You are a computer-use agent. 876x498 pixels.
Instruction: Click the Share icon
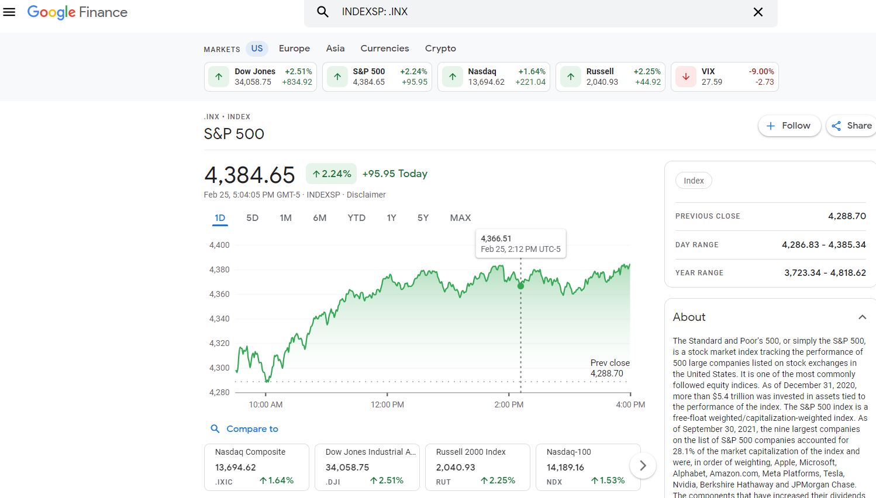point(837,125)
